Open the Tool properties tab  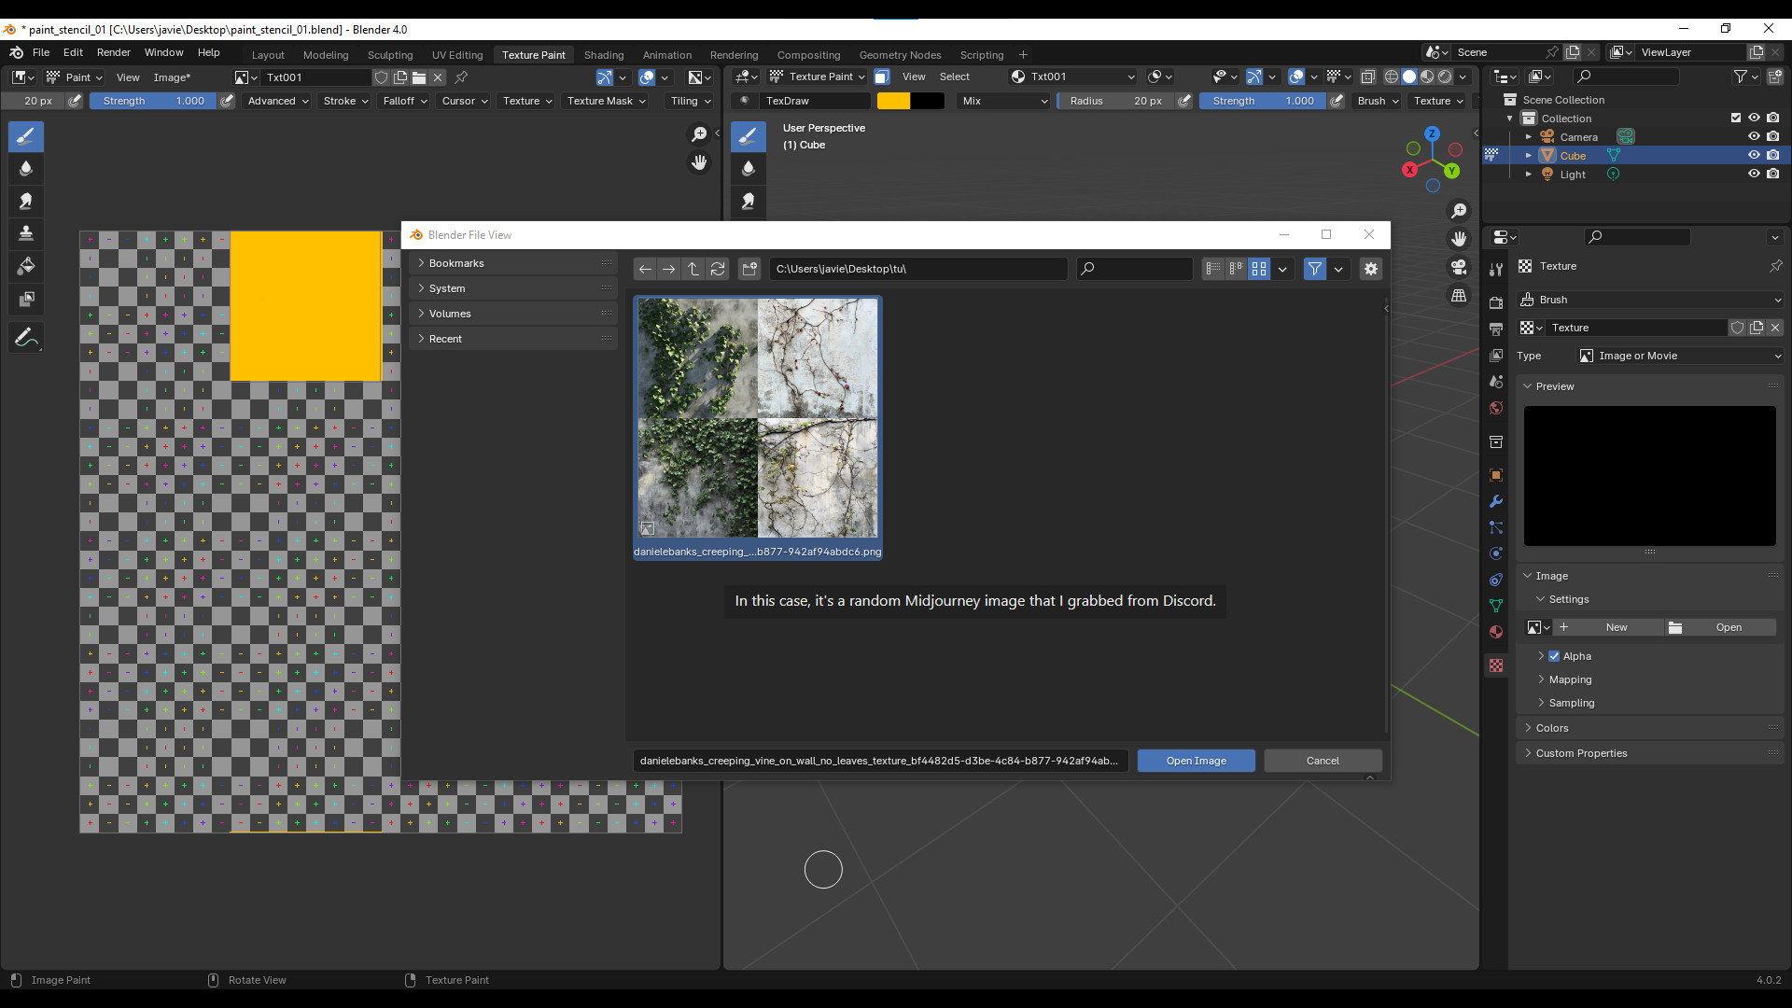click(x=1496, y=270)
